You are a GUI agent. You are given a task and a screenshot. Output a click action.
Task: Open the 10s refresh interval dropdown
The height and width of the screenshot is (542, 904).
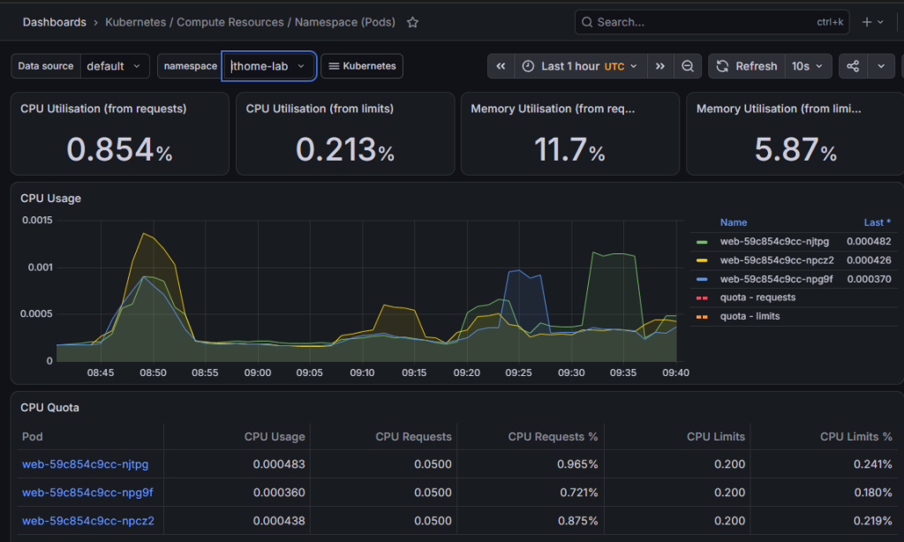(808, 66)
